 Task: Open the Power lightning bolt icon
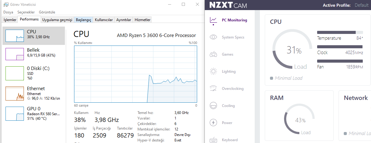tap(213, 123)
